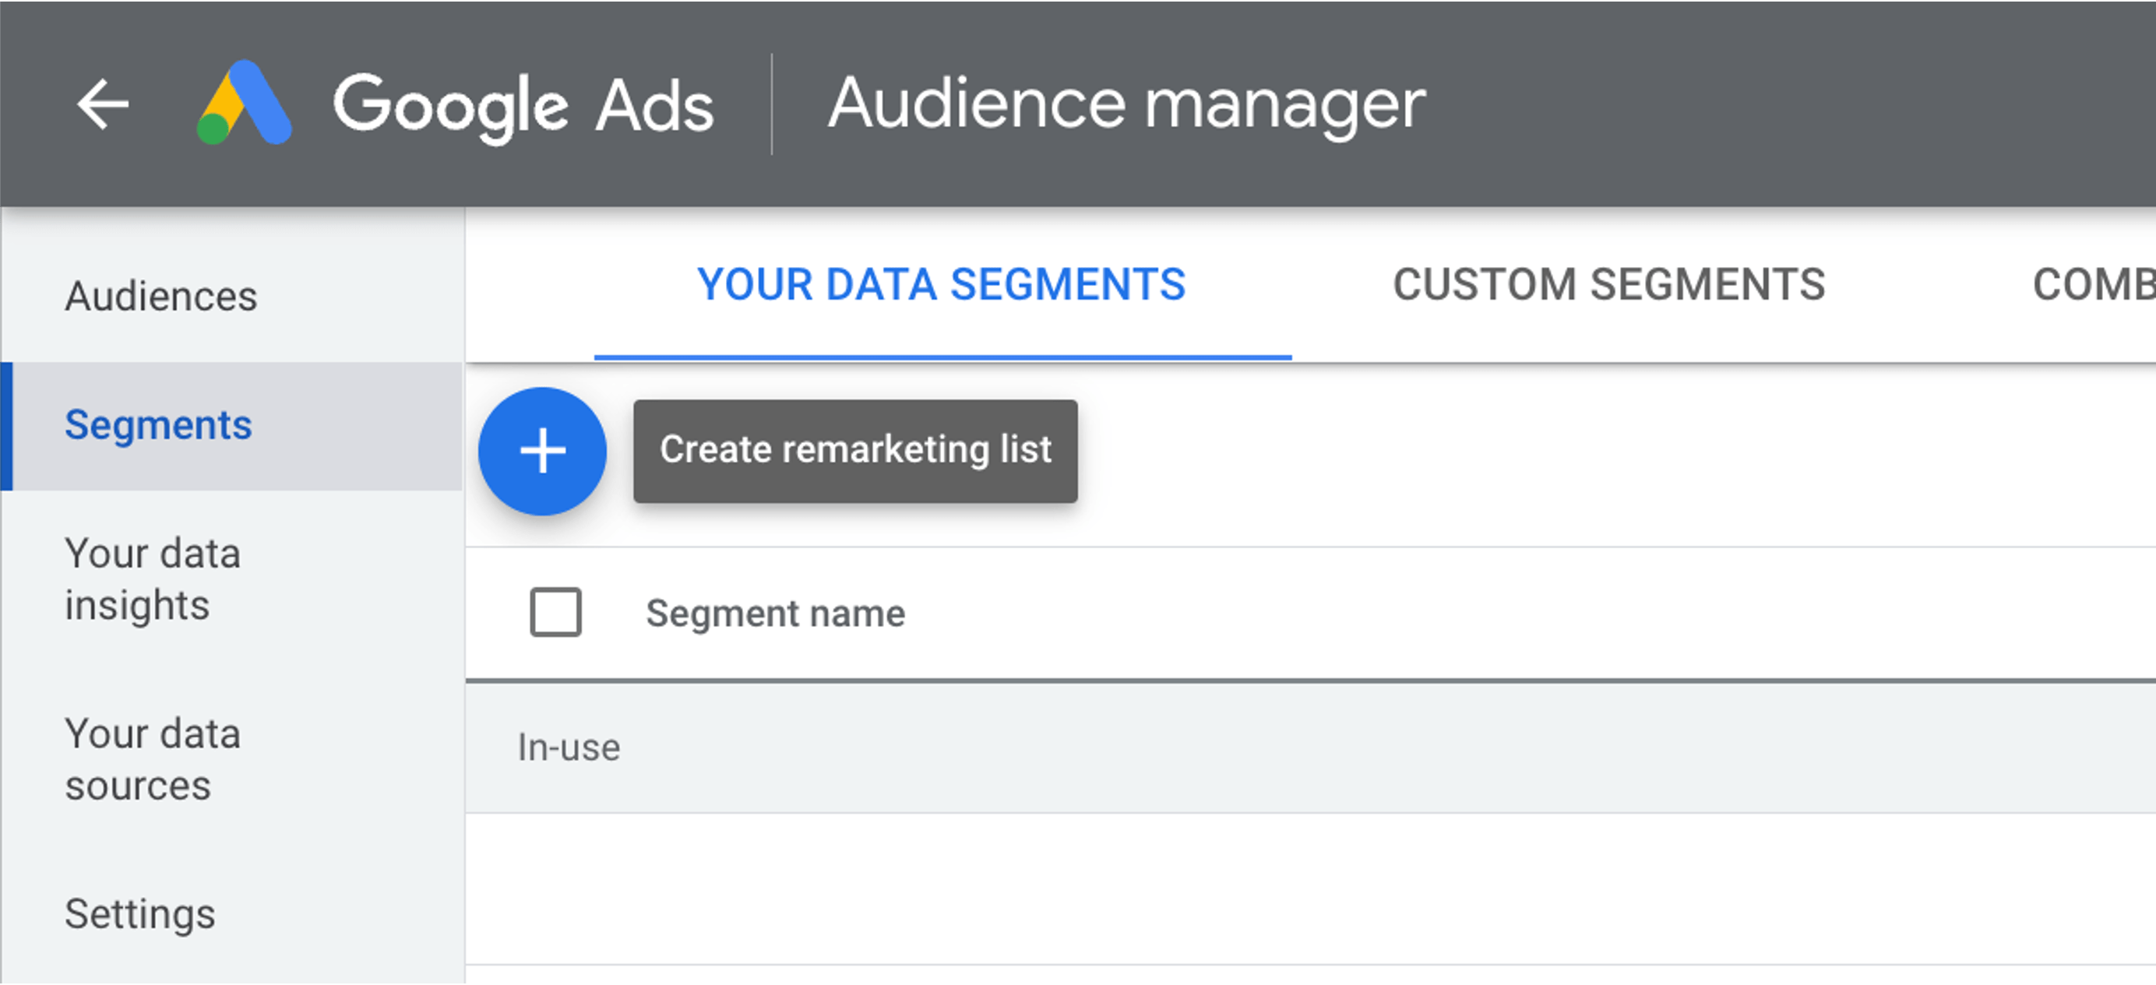The image size is (2156, 985).
Task: Click the In-use group row
Action: pos(1310,748)
